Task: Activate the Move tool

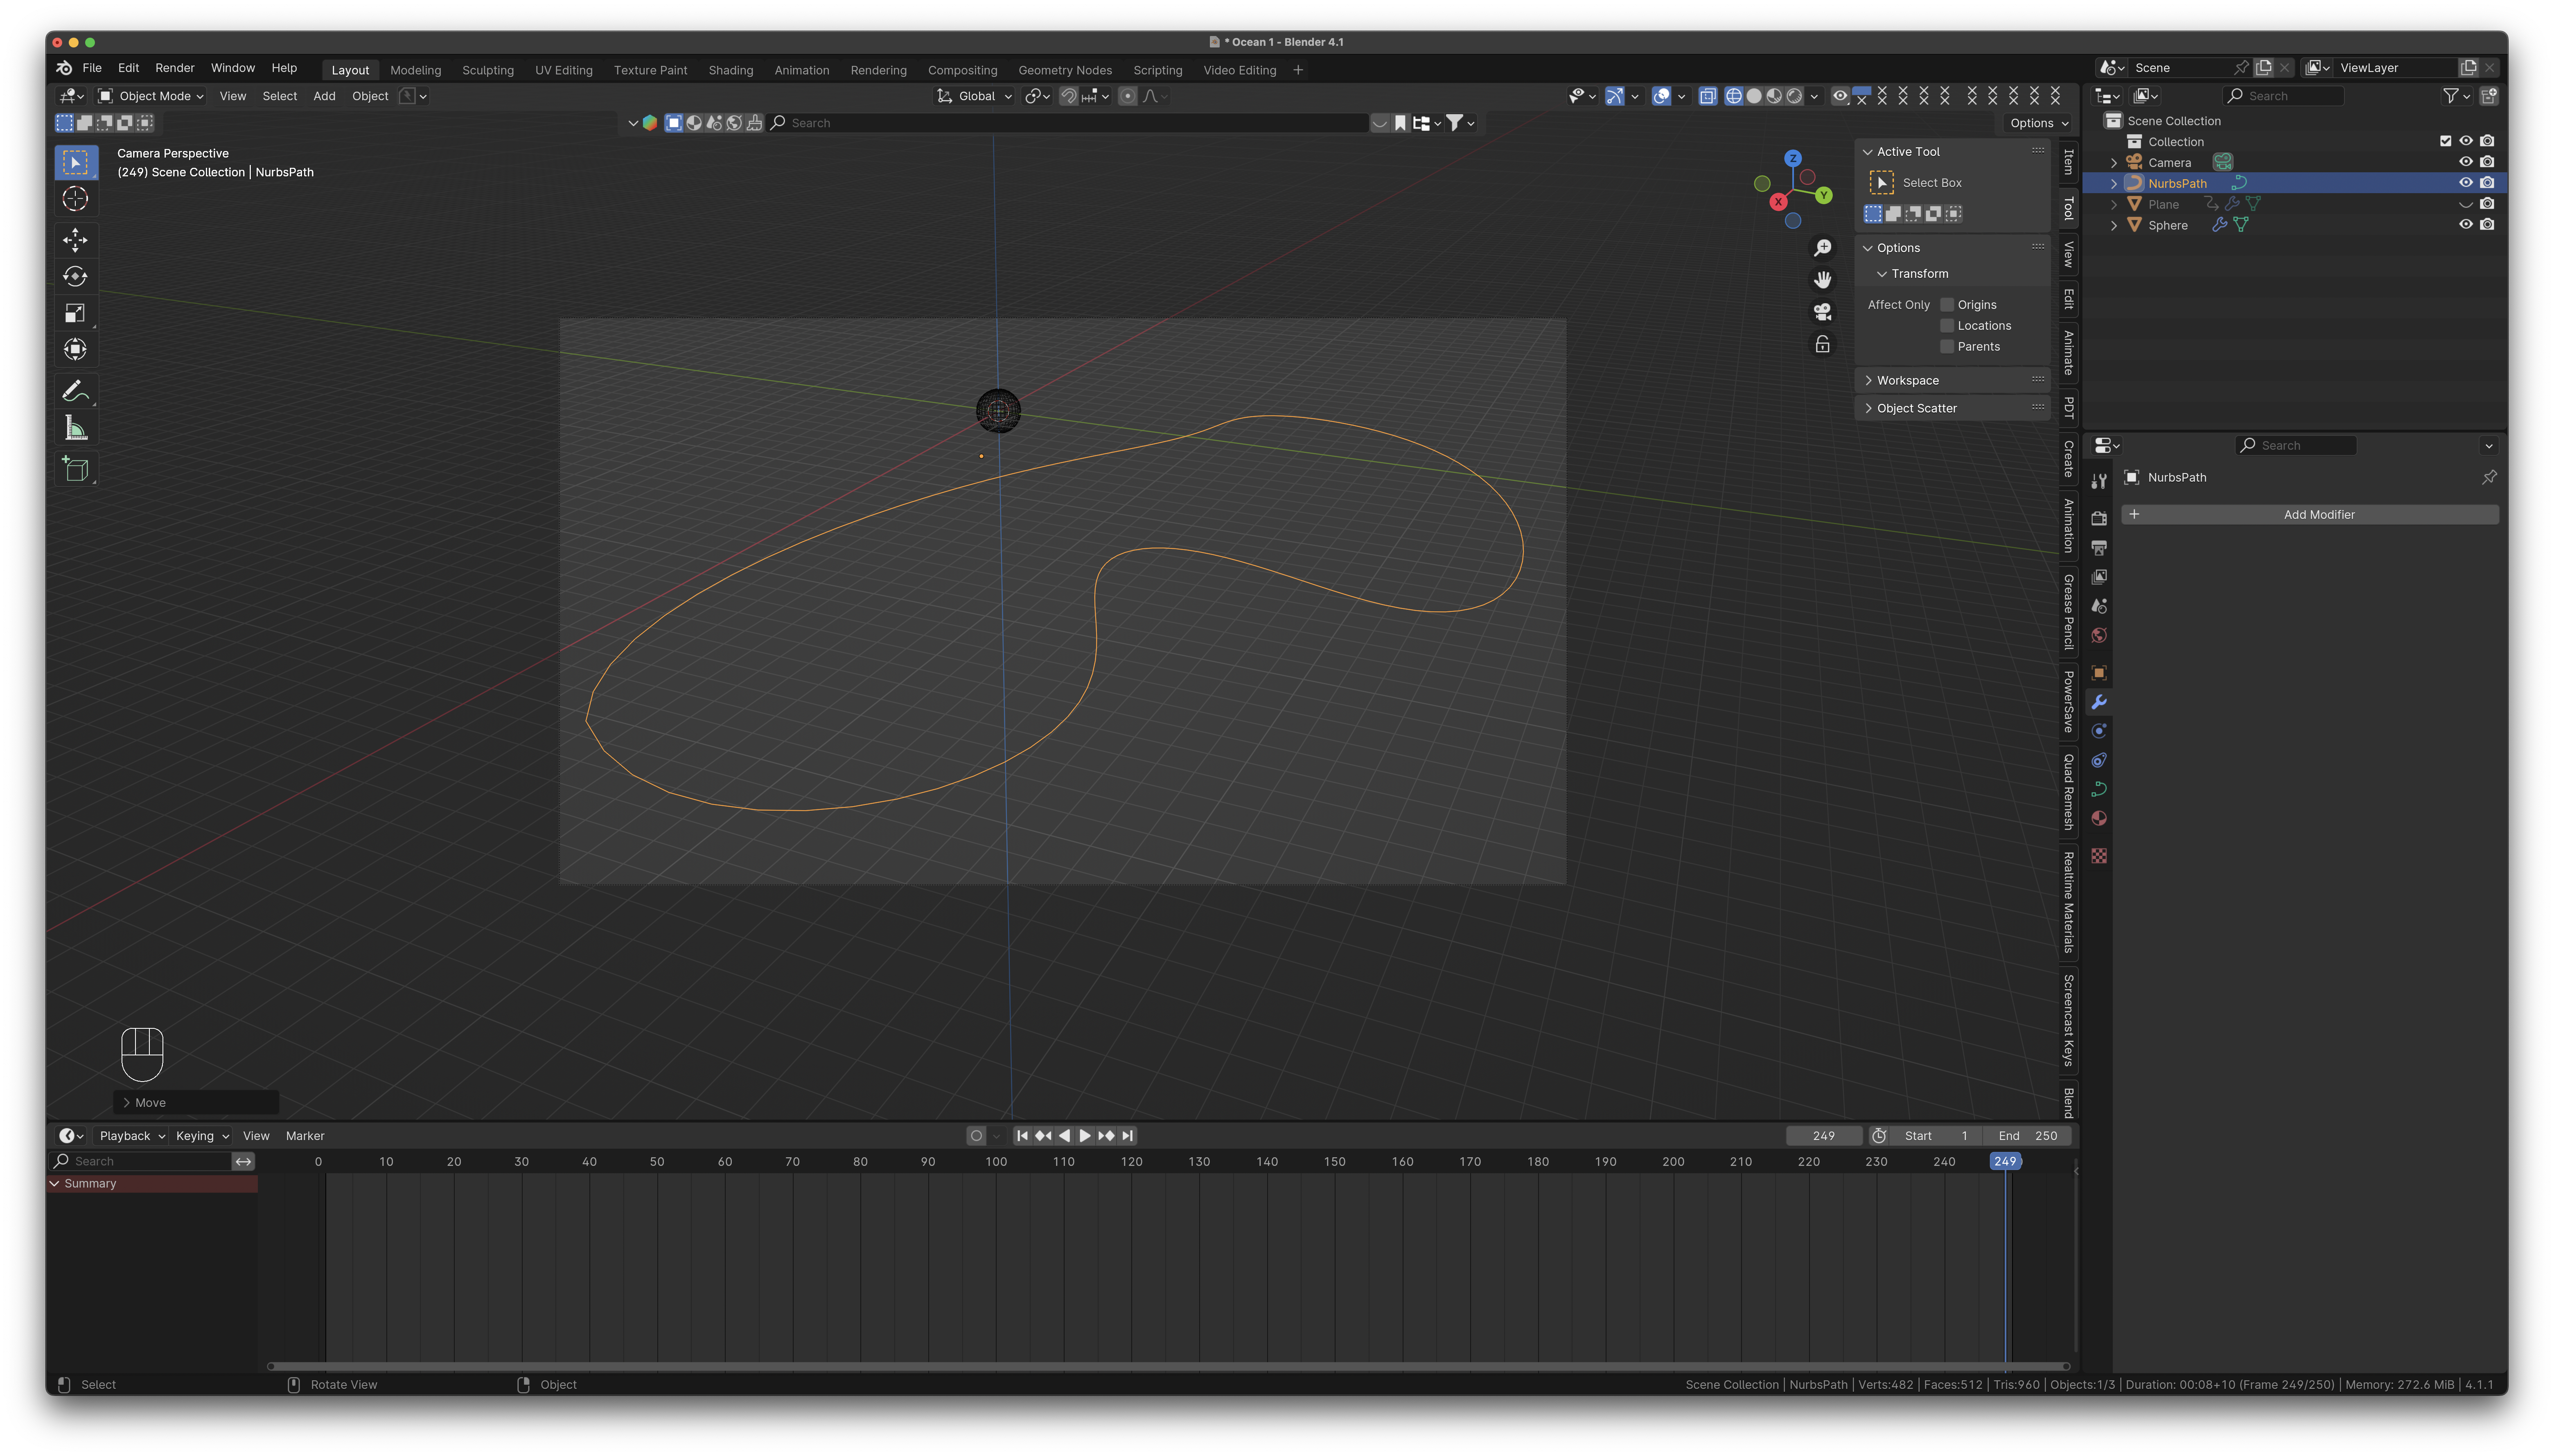Action: coord(75,240)
